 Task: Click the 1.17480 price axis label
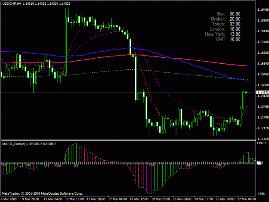tap(263, 42)
